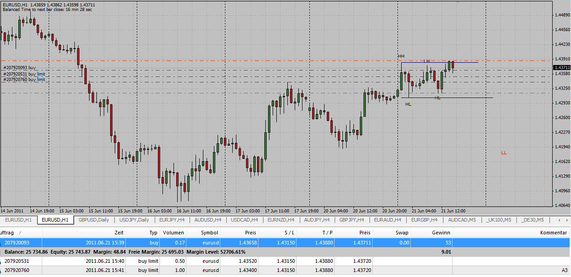The image size is (571, 277).
Task: Click the red LL label on chart
Action: coord(504,153)
